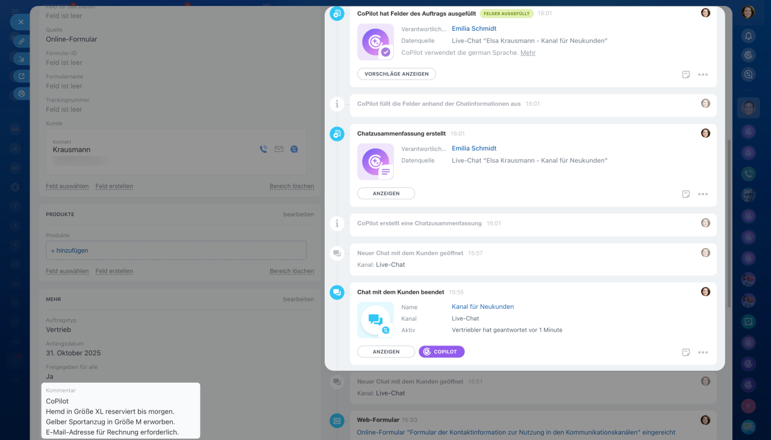Open notifications bell in right sidebar

coord(748,36)
